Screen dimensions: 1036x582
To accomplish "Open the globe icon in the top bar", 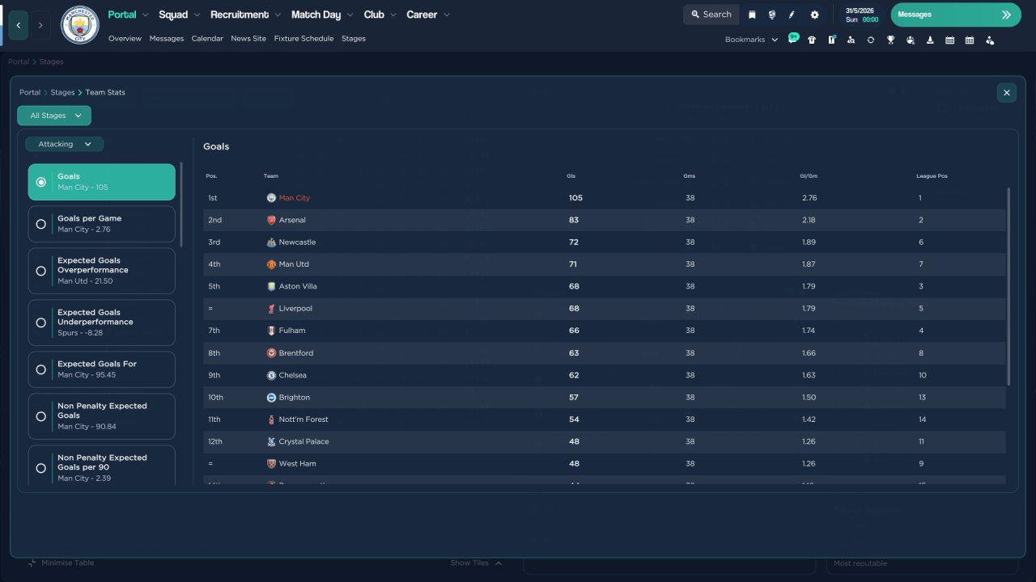I will [772, 15].
